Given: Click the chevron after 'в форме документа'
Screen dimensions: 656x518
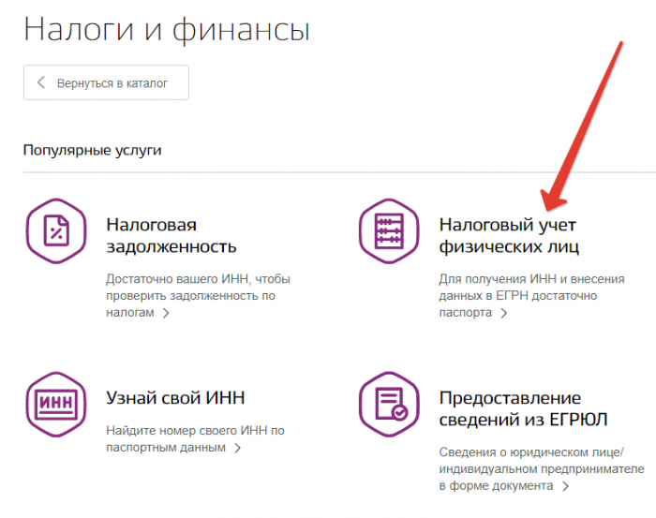Looking at the screenshot, I should (565, 486).
